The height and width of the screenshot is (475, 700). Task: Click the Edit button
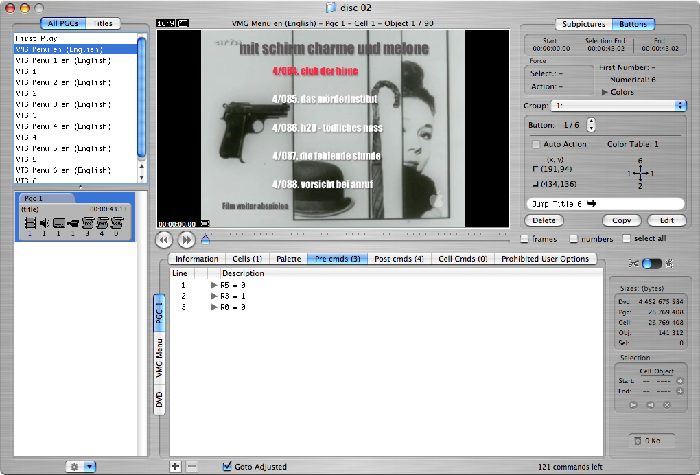(666, 220)
